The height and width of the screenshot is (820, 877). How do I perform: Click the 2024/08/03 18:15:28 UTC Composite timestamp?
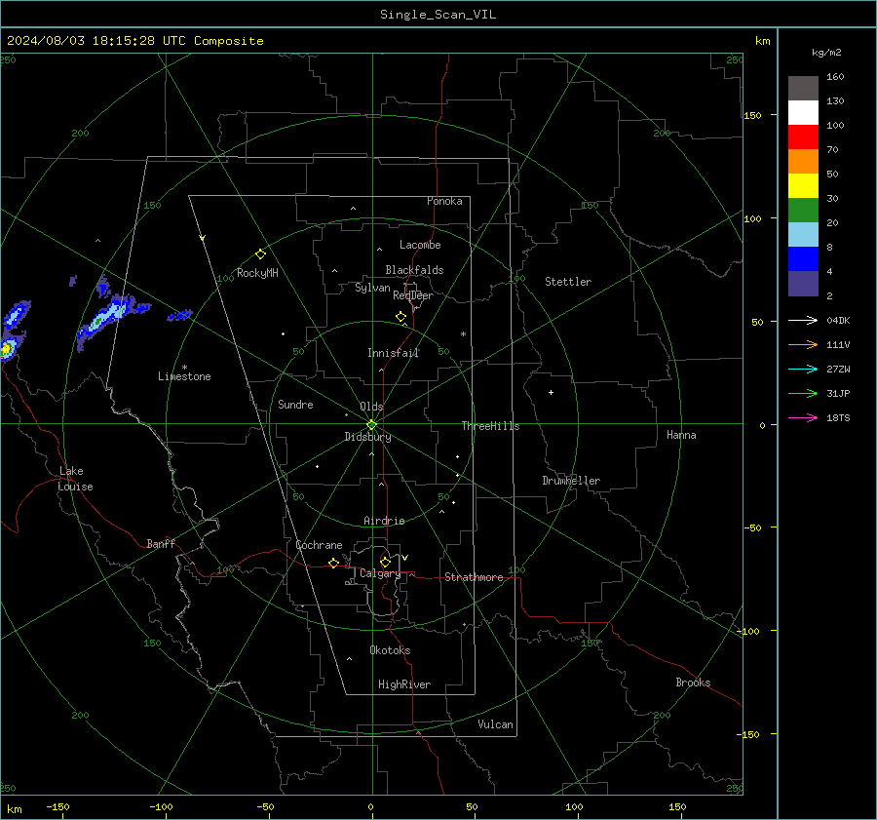coord(134,41)
